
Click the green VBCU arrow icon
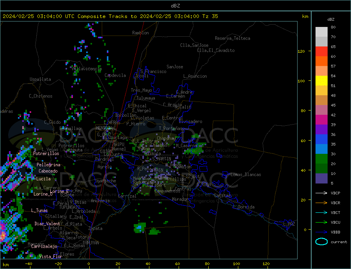[321, 223]
